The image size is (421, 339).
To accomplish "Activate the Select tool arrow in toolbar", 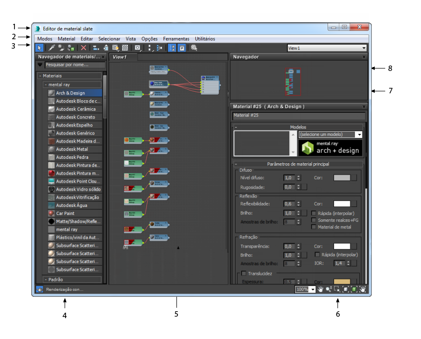I will click(39, 48).
